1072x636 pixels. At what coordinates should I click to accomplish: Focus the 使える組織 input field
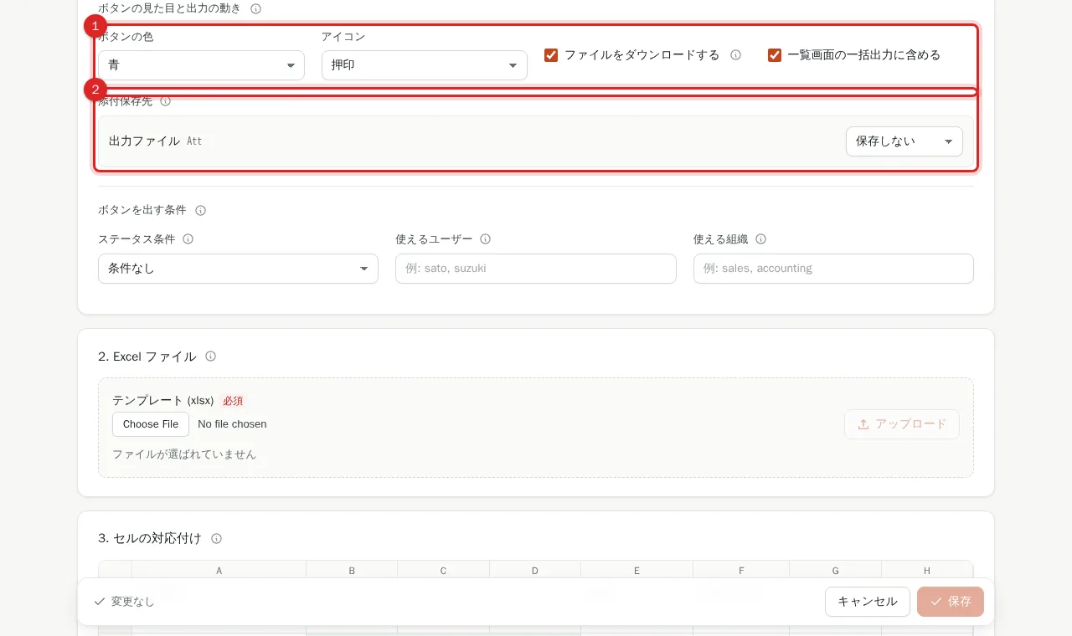pyautogui.click(x=833, y=269)
